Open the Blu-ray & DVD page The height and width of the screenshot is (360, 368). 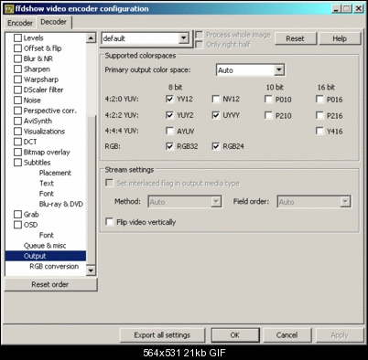[x=61, y=204]
